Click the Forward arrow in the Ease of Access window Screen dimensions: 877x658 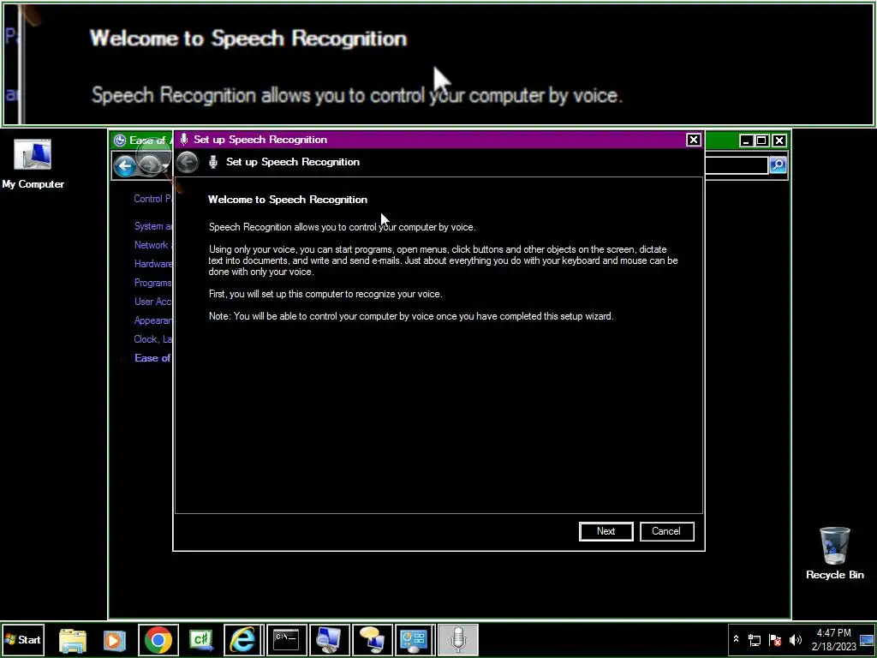tap(149, 165)
